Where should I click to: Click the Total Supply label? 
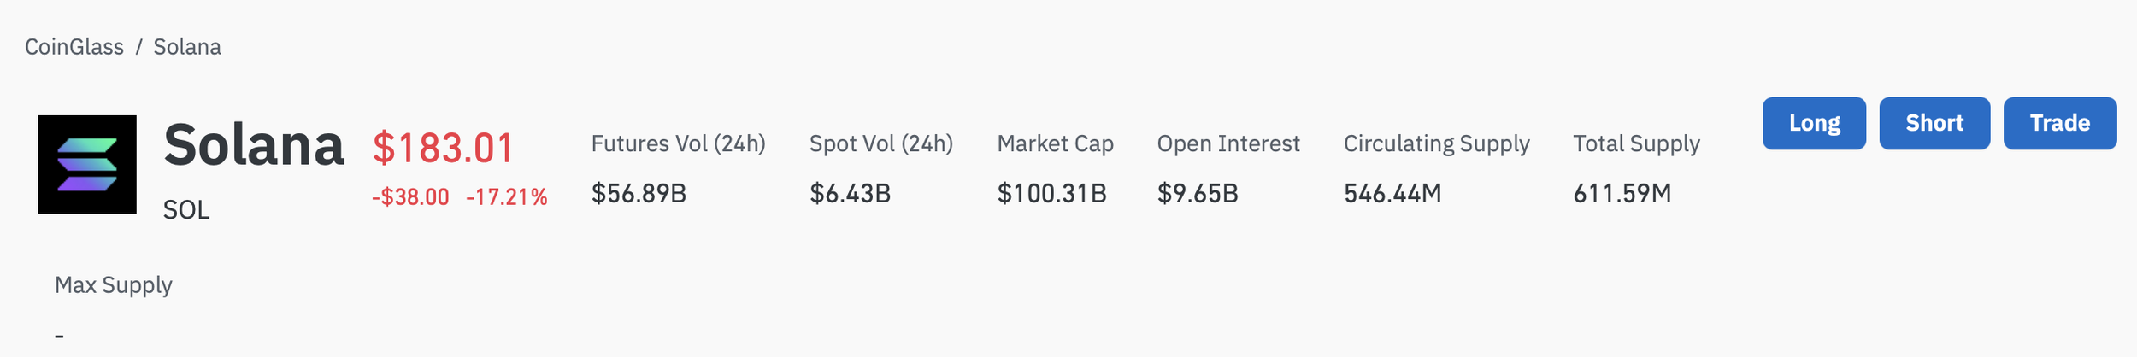point(1636,143)
